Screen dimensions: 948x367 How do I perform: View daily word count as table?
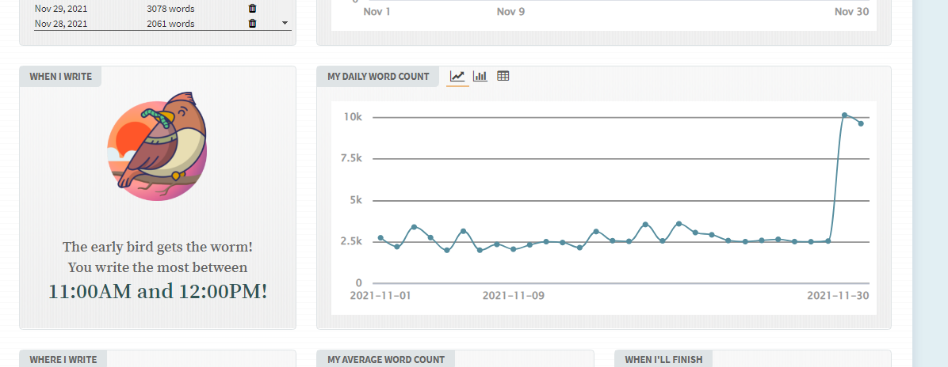(503, 76)
